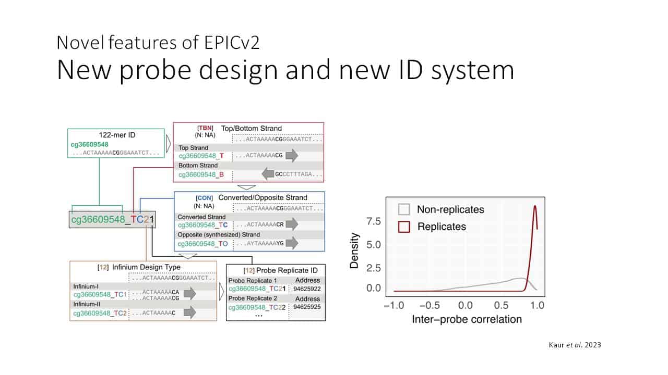Click the gray Non-replicates legend swatch
This screenshot has width=668, height=375.
pos(404,210)
